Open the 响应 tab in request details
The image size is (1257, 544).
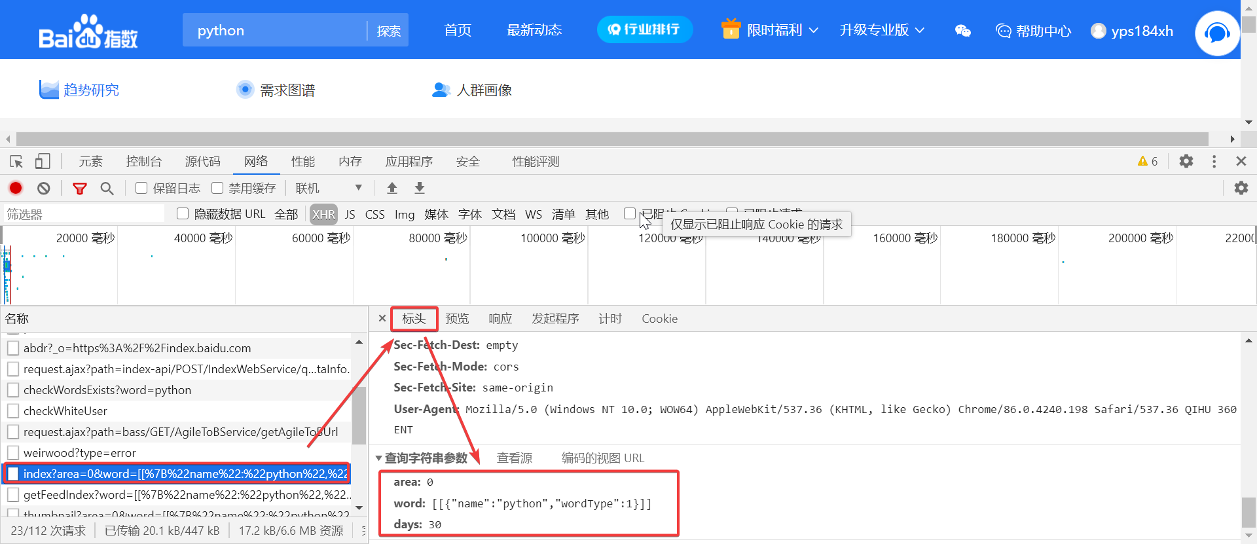(500, 319)
